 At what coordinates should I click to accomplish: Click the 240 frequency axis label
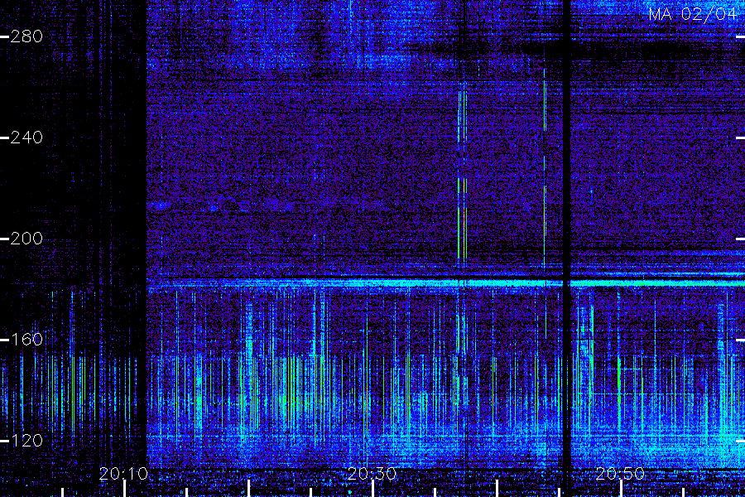click(26, 138)
